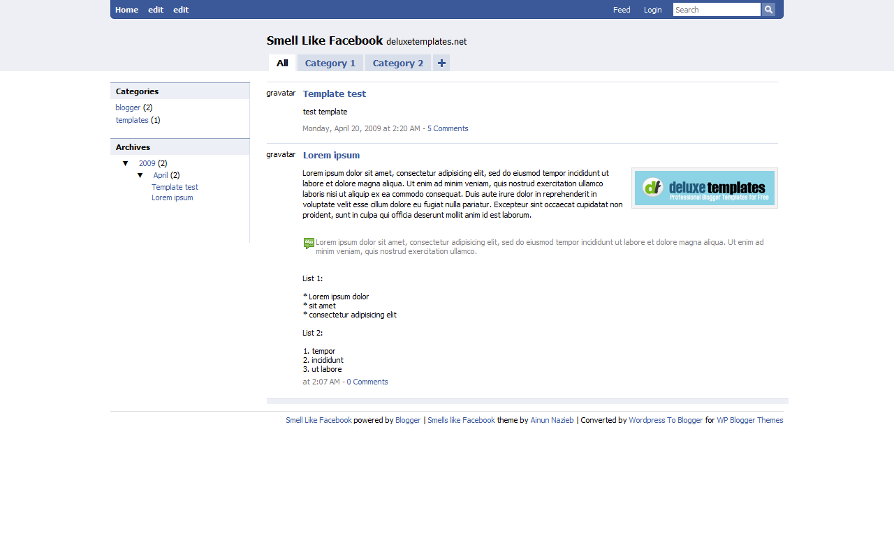Screen dimensions: 894x554
Task: Click the deluxetemplates.net subtitle text
Action: (x=426, y=42)
